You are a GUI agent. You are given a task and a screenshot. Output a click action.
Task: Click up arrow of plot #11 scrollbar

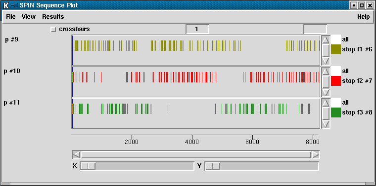point(326,103)
